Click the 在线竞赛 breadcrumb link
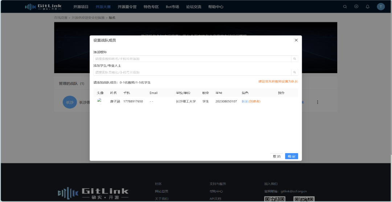The width and height of the screenshot is (392, 202). click(x=61, y=18)
